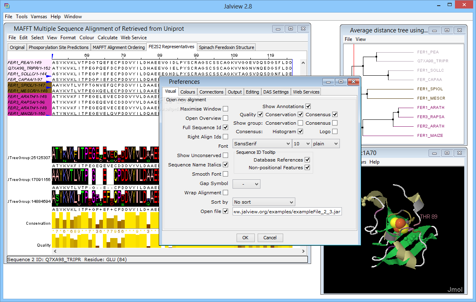Enable Wrap Alignment checkbox
Screen dimensions: 476x302
coord(225,193)
